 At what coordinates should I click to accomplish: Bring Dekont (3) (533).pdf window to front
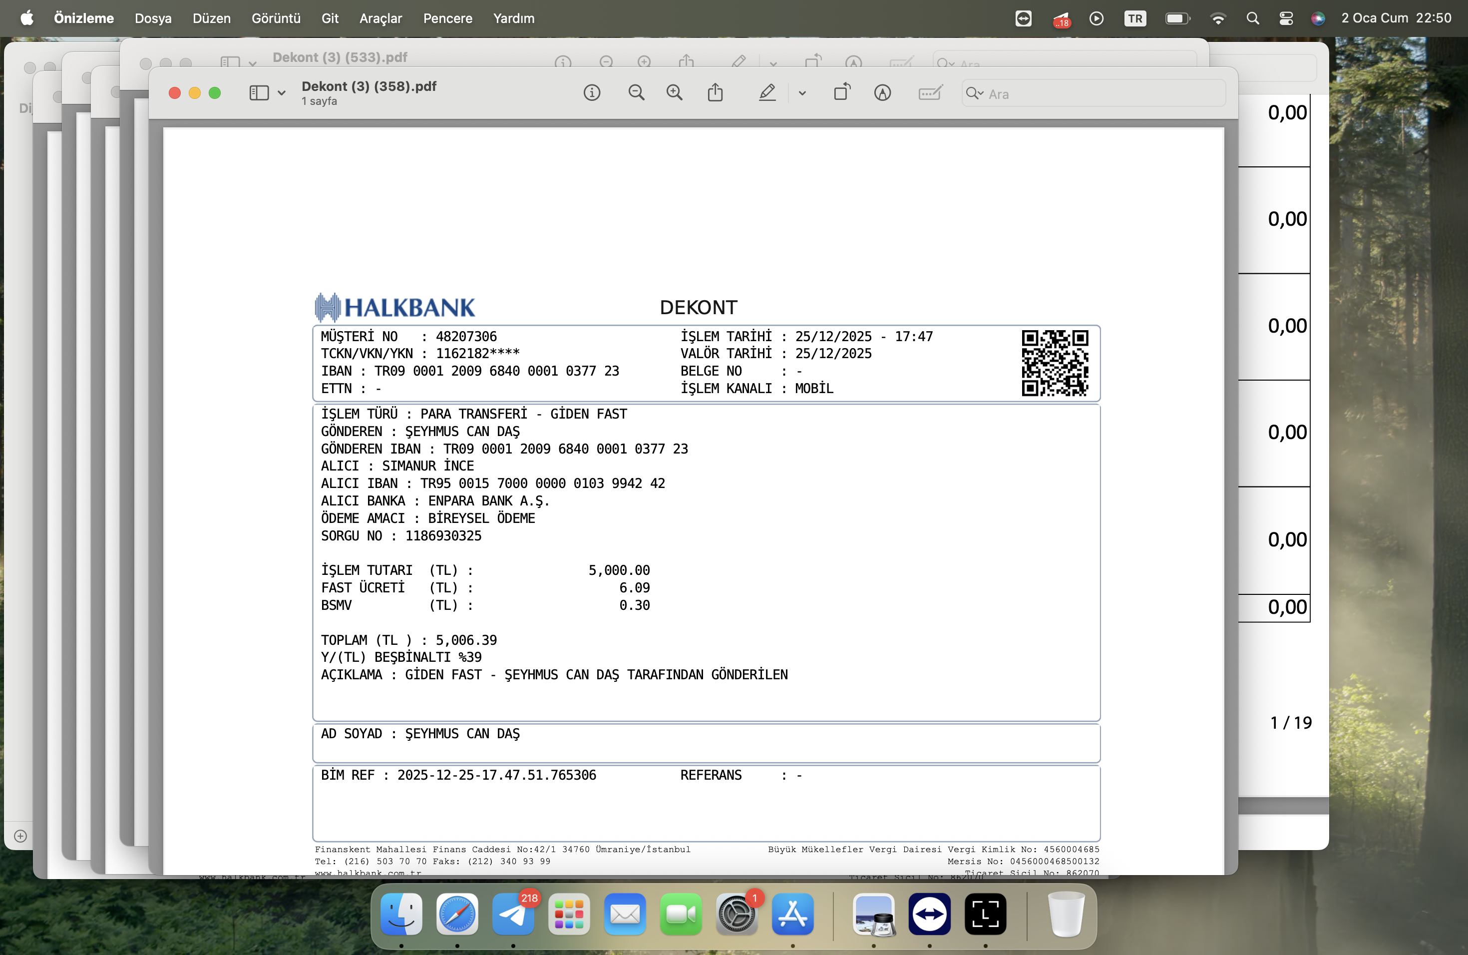click(340, 57)
